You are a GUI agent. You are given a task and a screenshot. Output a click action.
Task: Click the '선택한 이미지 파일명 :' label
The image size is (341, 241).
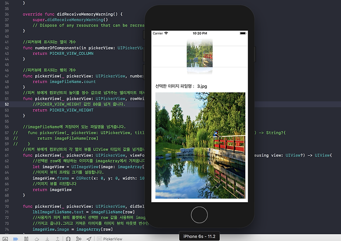coord(175,86)
